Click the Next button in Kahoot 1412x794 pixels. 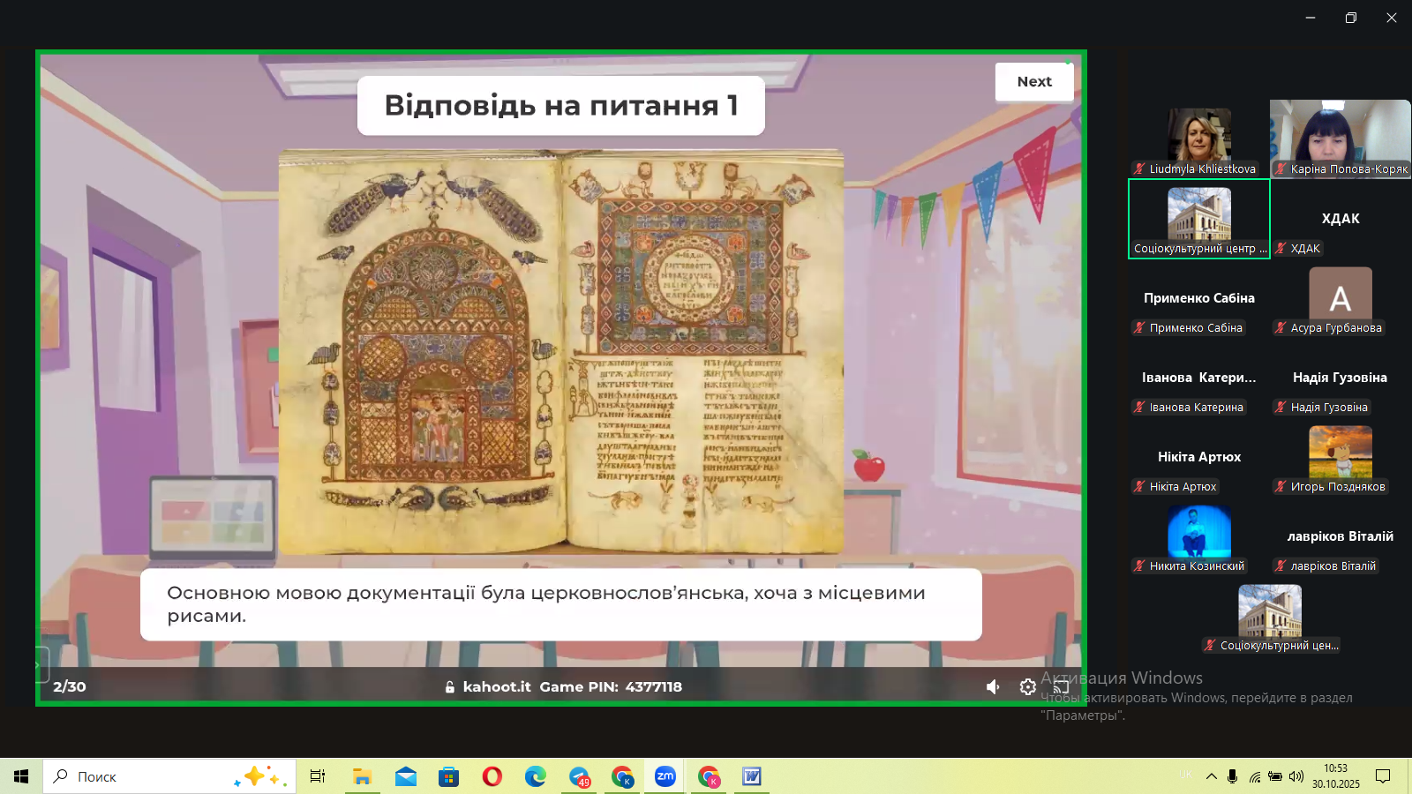(1034, 82)
